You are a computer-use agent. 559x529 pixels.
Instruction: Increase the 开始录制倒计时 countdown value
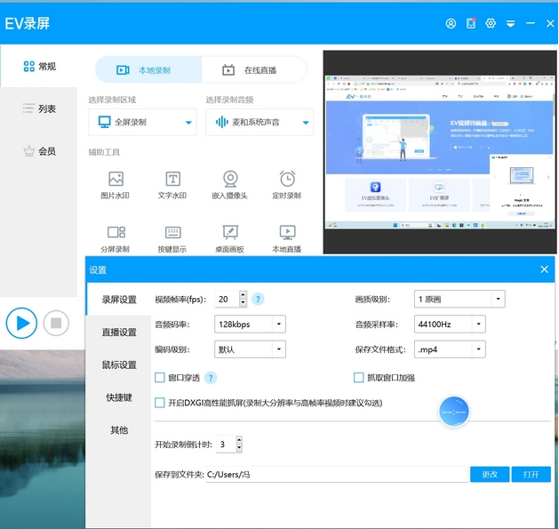tap(239, 440)
